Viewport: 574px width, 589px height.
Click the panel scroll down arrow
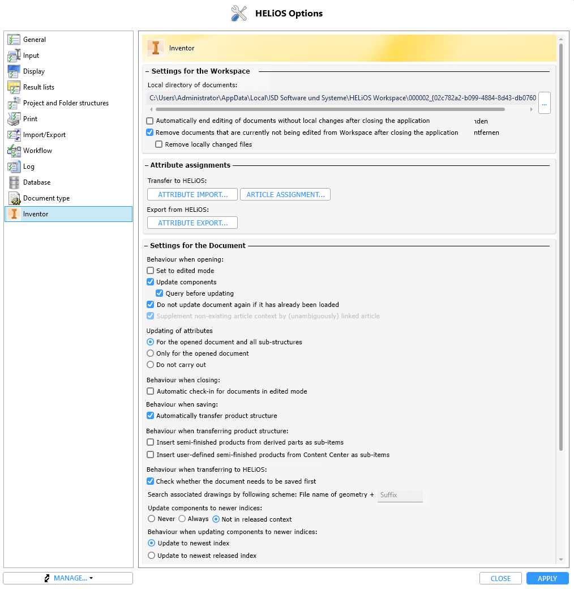tap(561, 560)
